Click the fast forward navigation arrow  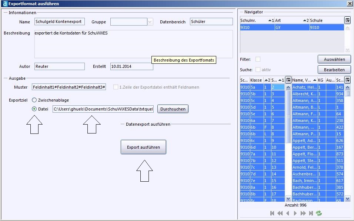(x=303, y=213)
